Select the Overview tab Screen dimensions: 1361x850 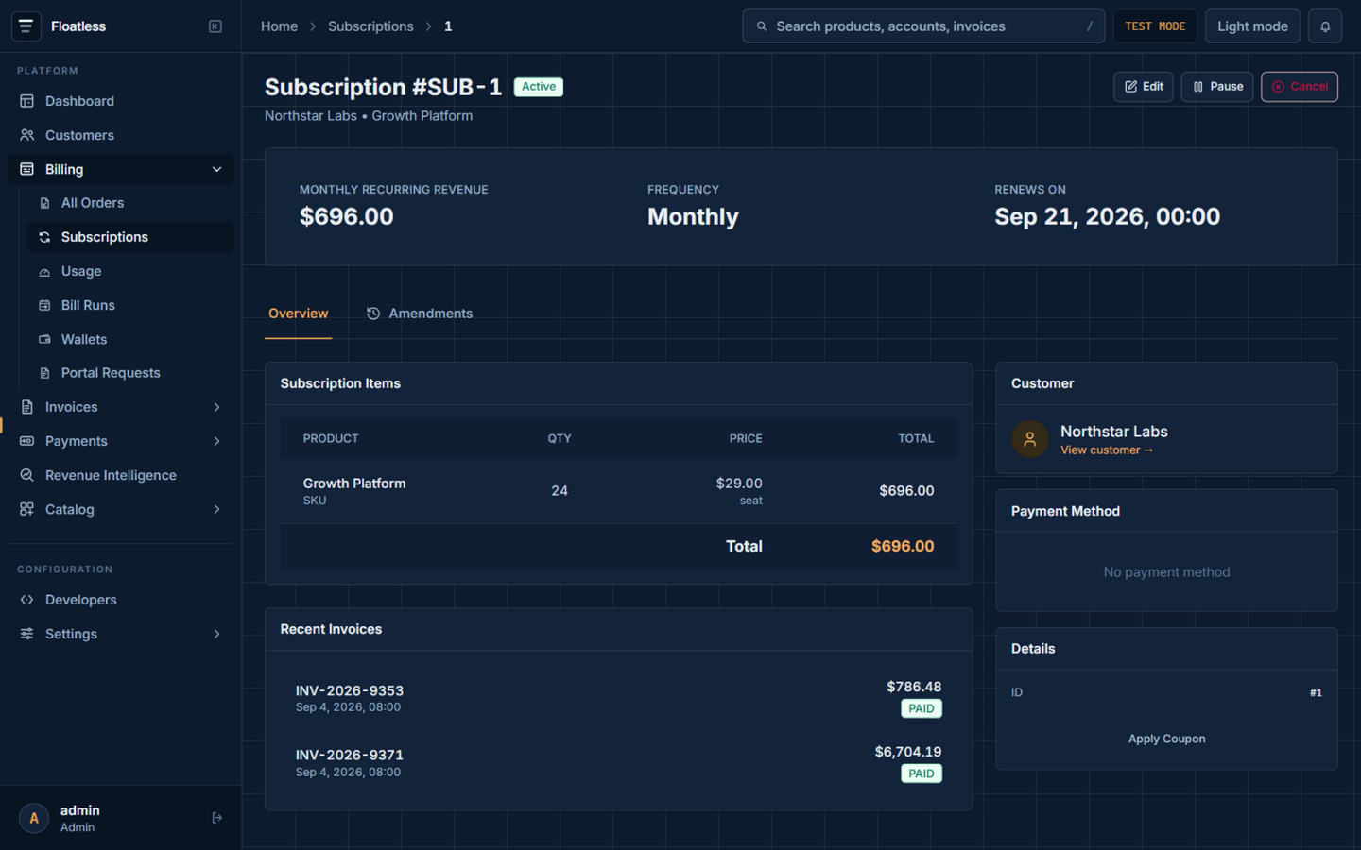pos(299,314)
